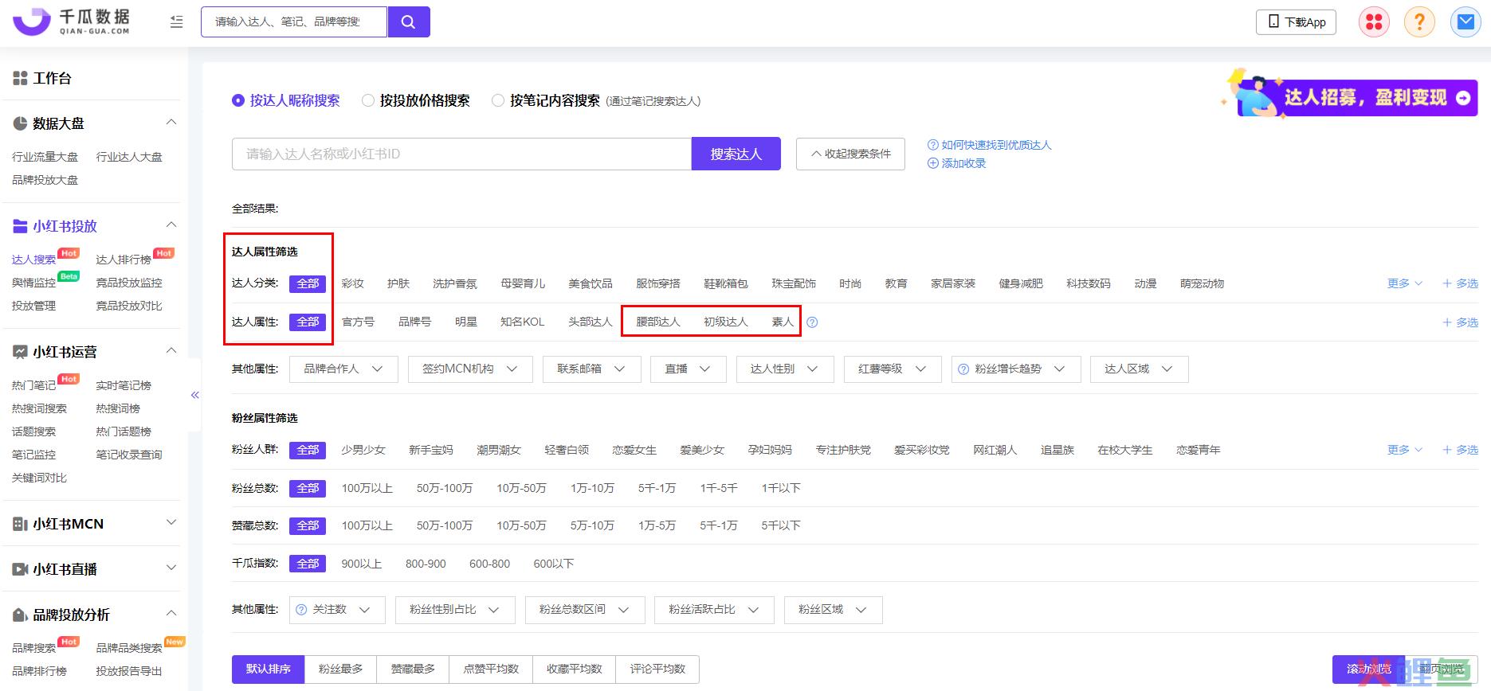
Task: Select 全部 in 粉丝总数 row
Action: (x=308, y=488)
